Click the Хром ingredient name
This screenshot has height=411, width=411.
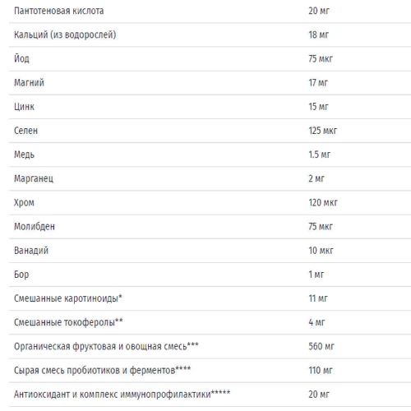(x=24, y=203)
